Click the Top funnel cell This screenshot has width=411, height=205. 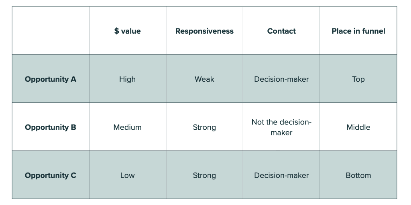click(358, 79)
